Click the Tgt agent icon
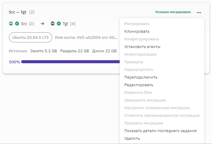This screenshot has height=144, width=212. [x=53, y=24]
